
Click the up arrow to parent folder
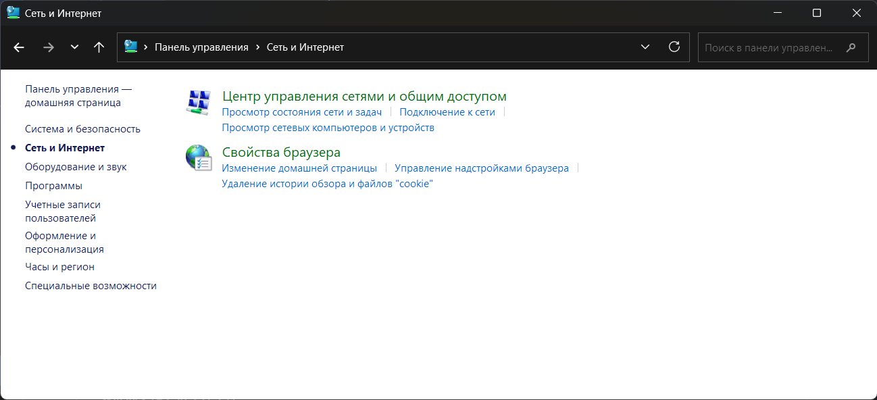[x=99, y=47]
